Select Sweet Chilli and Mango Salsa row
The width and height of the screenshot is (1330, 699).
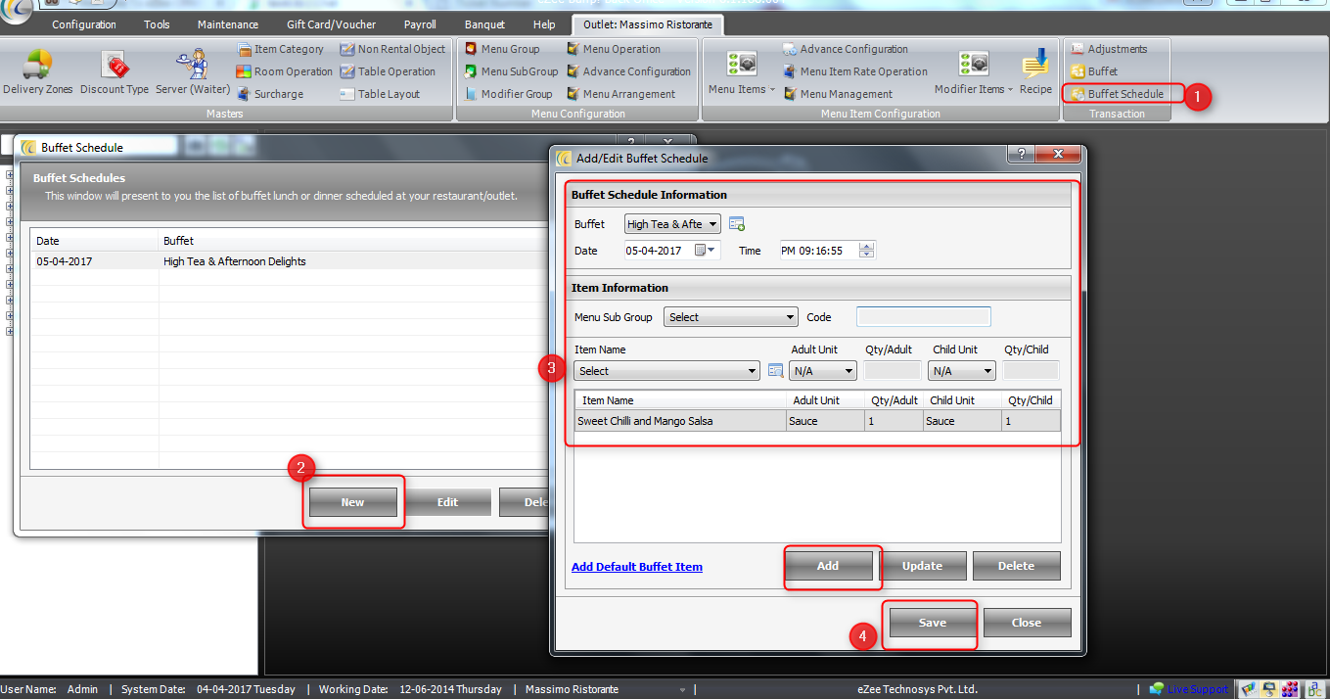pos(817,421)
